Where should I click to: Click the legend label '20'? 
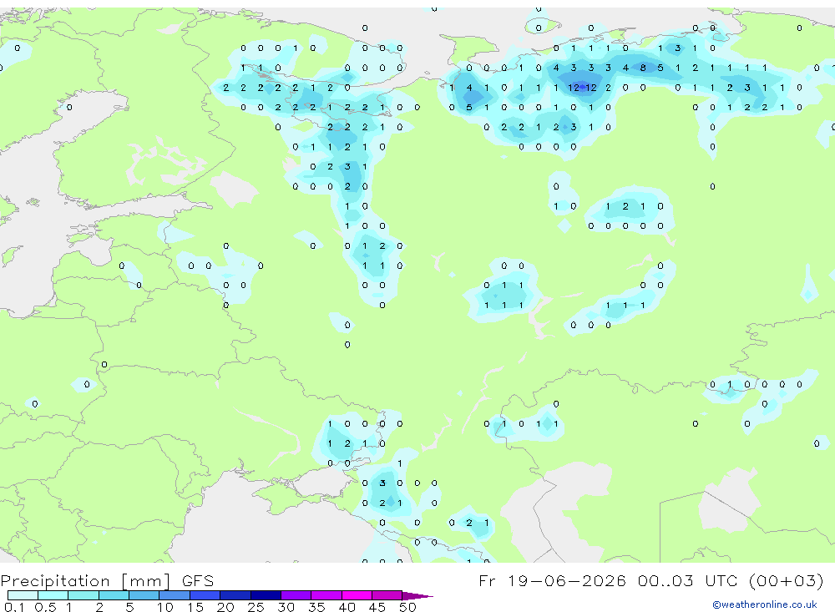click(225, 607)
